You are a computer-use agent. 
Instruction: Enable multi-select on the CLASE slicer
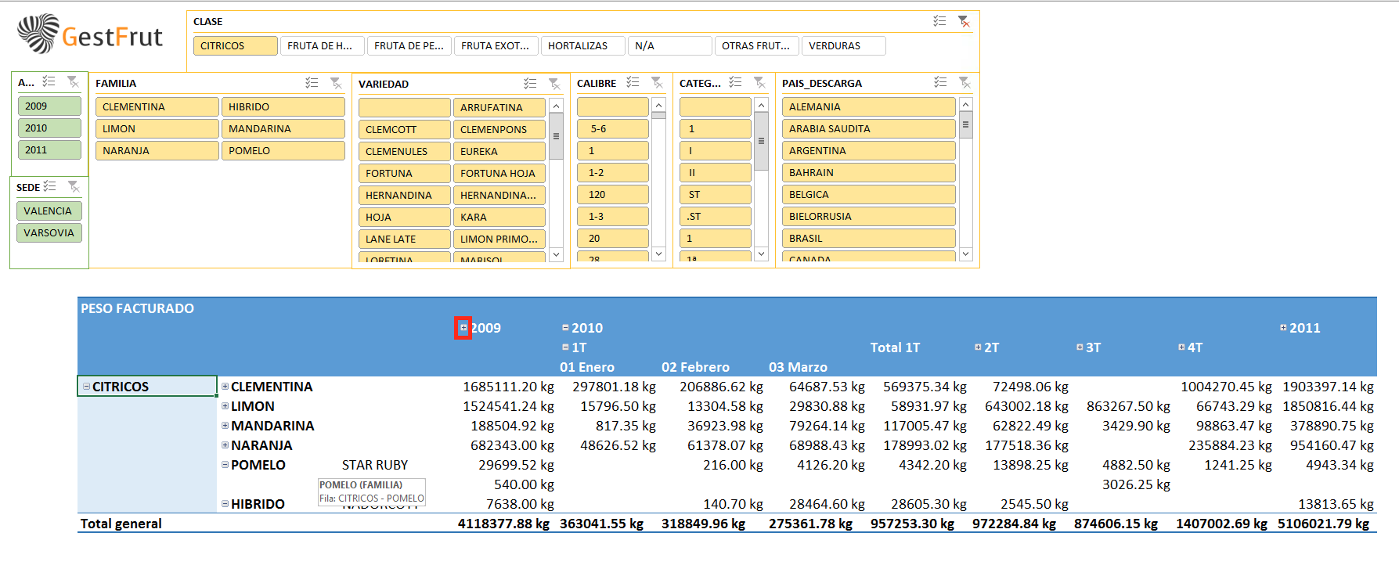click(939, 22)
